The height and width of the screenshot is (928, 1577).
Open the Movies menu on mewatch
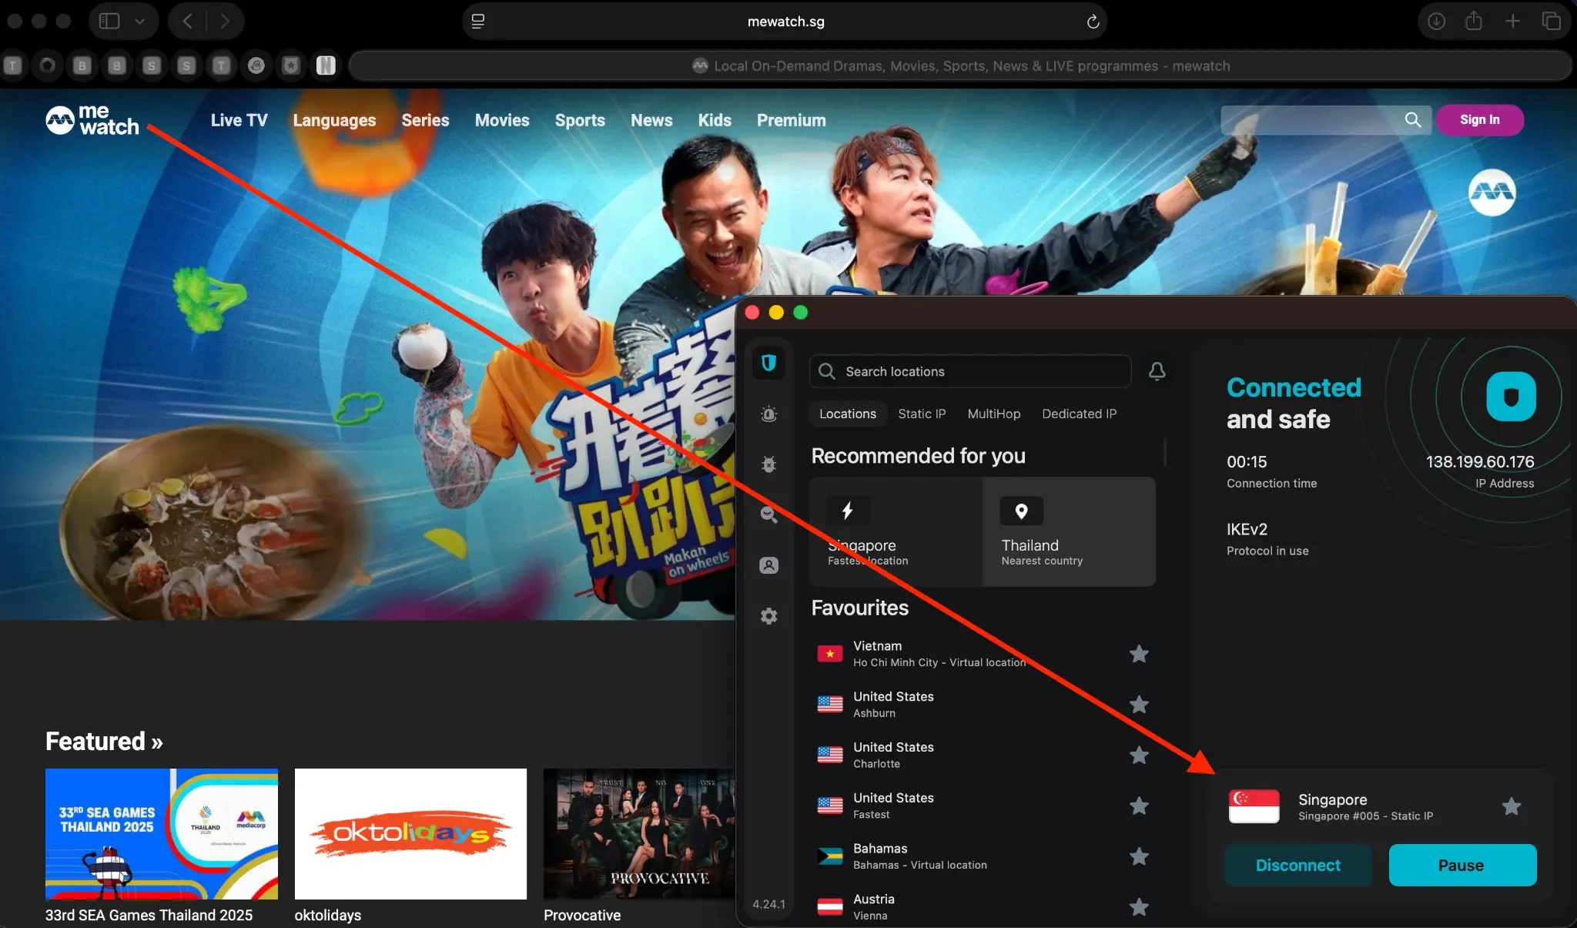[x=501, y=120]
